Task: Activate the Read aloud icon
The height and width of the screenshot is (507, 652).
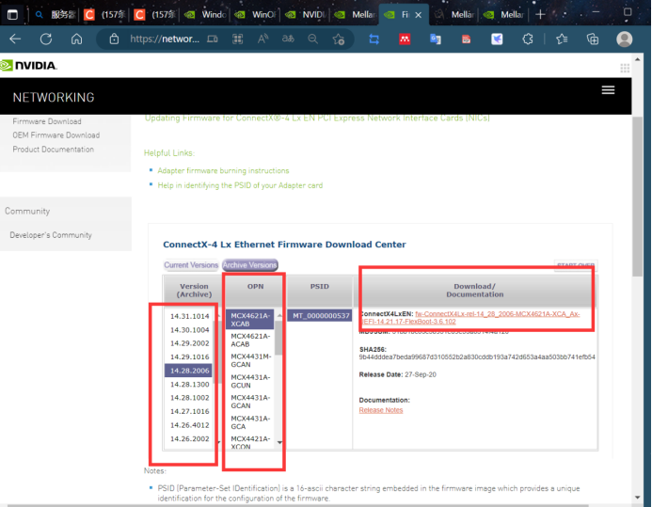Action: 262,40
